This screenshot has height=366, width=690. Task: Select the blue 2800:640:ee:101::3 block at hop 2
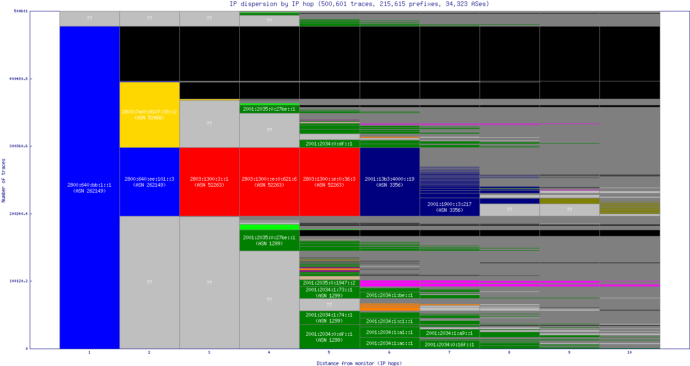click(150, 182)
